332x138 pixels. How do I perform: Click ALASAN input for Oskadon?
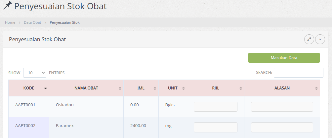282,107
